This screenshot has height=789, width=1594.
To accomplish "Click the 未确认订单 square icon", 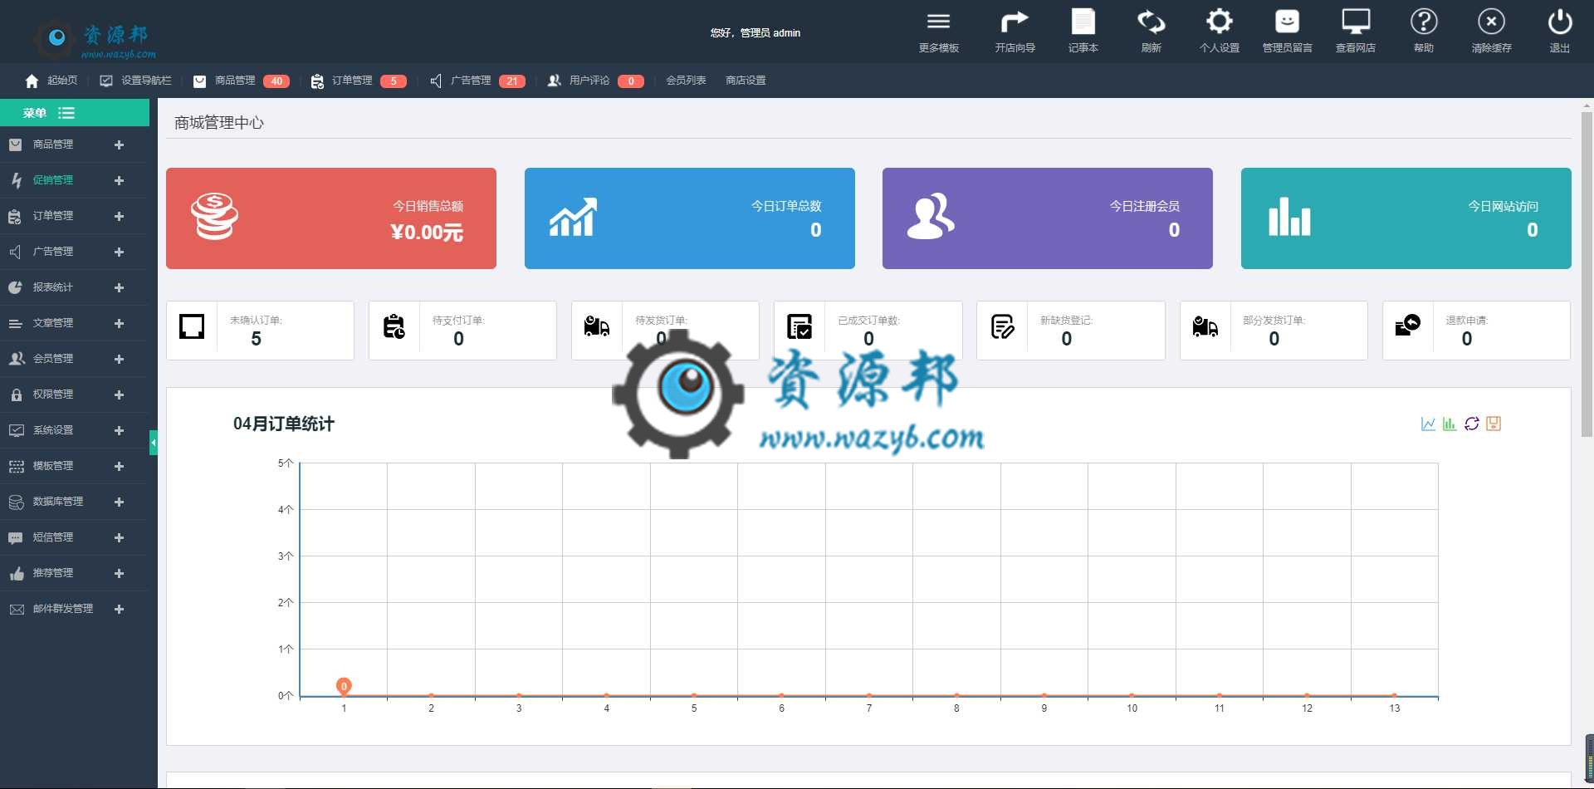I will (x=192, y=326).
